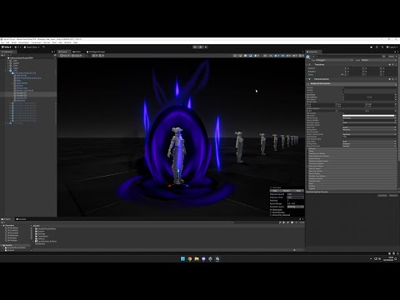400x300 pixels.
Task: Open Particle System three-dot menu
Action: (x=396, y=79)
